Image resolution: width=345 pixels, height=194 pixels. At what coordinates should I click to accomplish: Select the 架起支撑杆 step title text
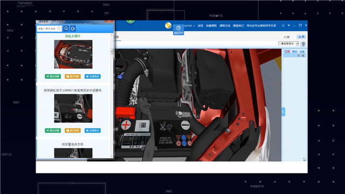(73, 36)
